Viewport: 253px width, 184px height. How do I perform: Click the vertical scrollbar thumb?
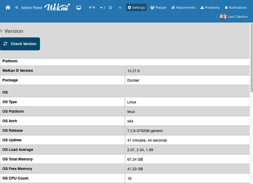[x=252, y=58]
